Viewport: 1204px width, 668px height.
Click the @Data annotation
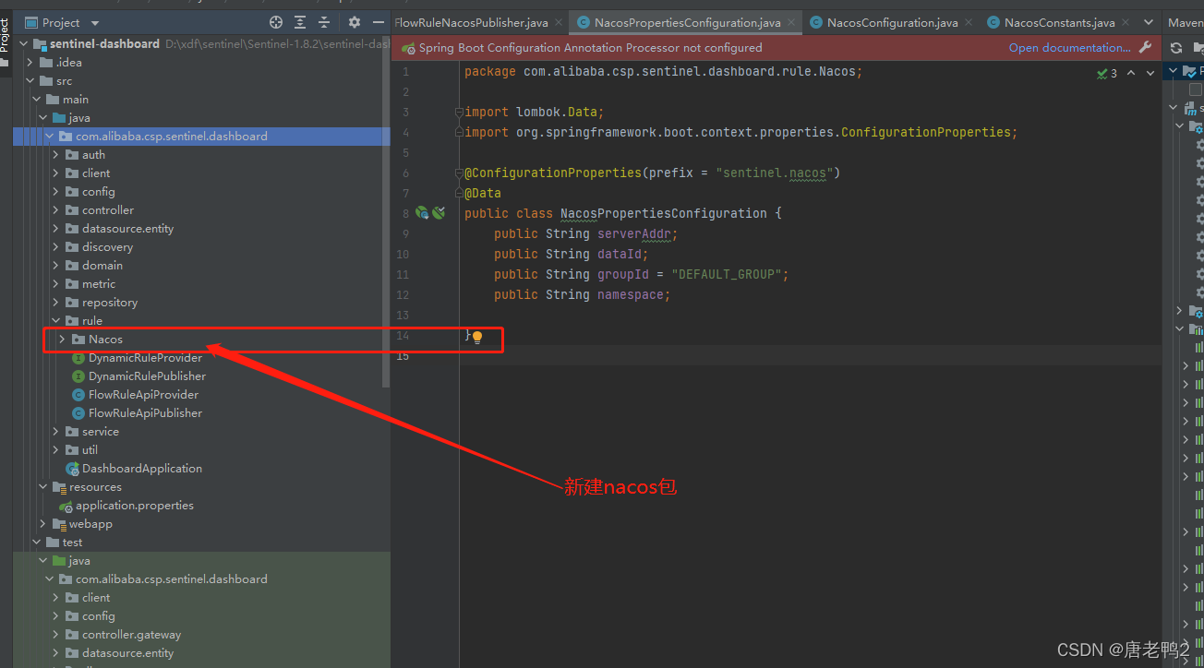[483, 193]
